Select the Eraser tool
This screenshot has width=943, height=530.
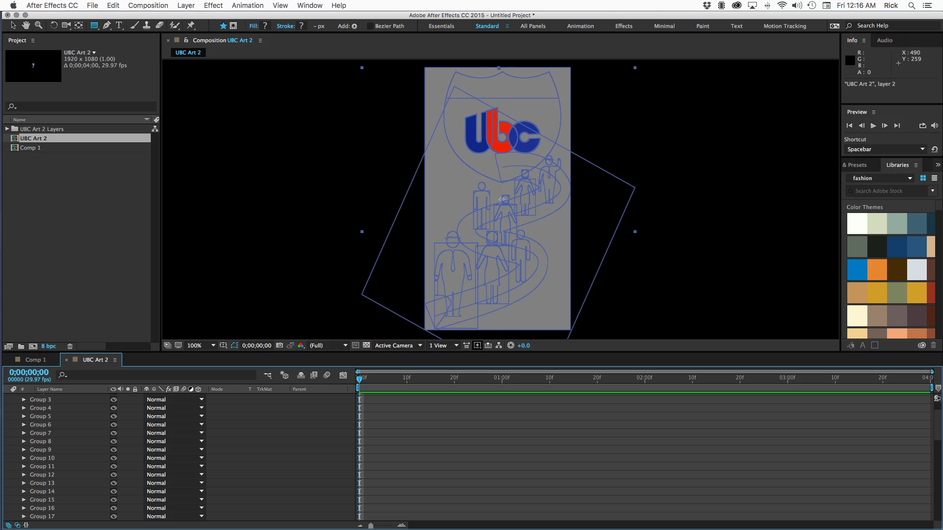point(160,26)
